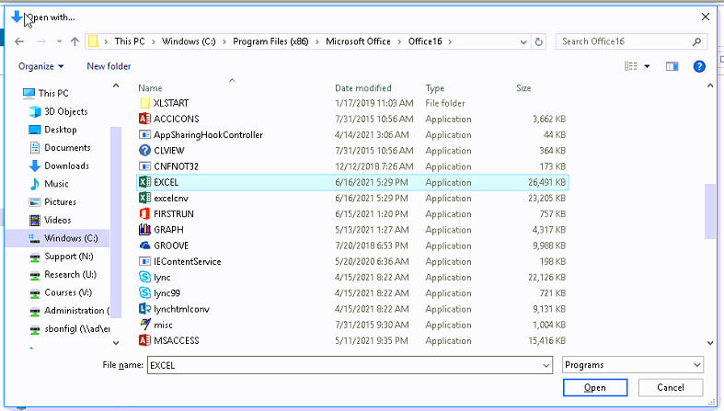Click the file list vertical scrollbar
Viewport: 724px width, 411px height.
(710, 211)
